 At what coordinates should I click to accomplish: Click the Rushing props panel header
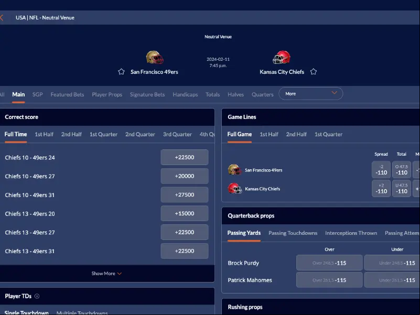[x=320, y=307]
